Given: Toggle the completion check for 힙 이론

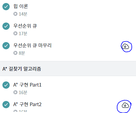Looking at the screenshot, I should point(6,7).
